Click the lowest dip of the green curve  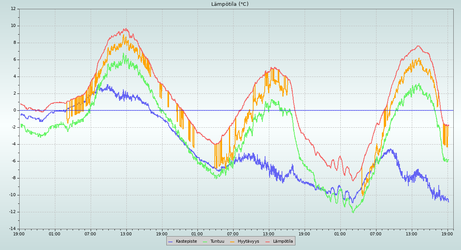(x=353, y=212)
